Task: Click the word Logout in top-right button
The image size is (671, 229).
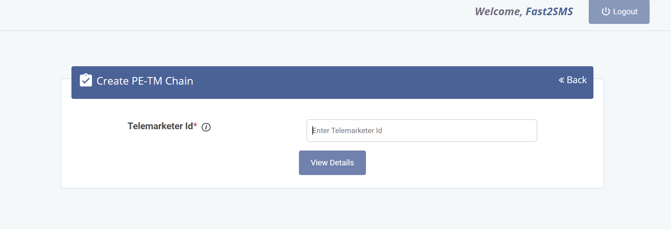Action: [625, 12]
